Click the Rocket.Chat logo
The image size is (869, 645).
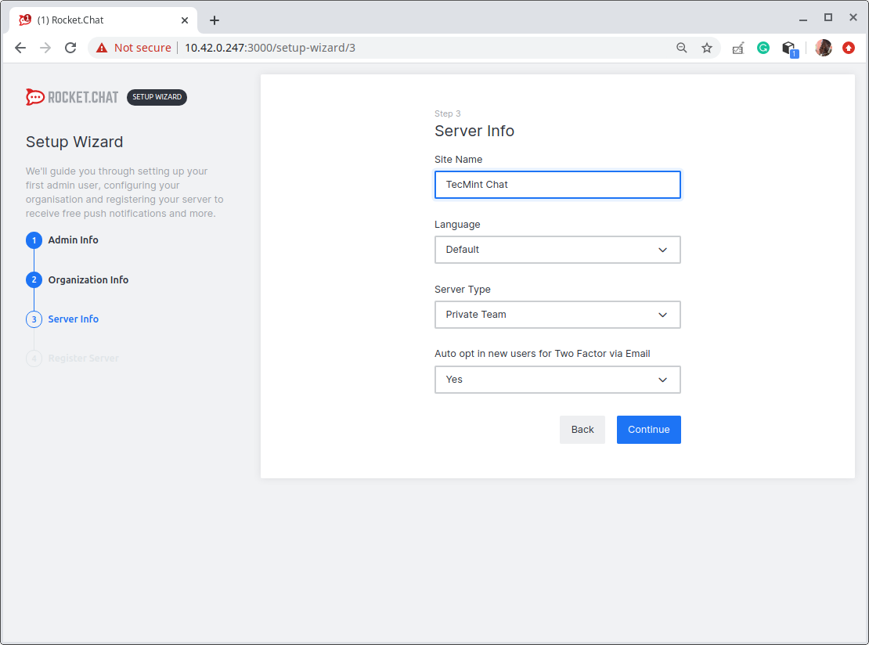(72, 98)
